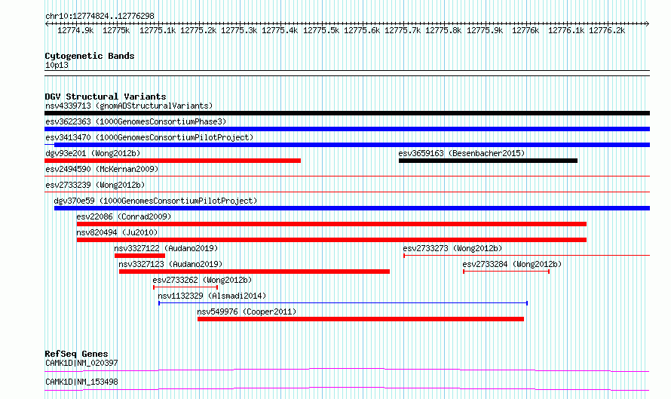
Task: Open nsv4339713 (gnomADStructuralVariants) label
Action: [x=129, y=106]
